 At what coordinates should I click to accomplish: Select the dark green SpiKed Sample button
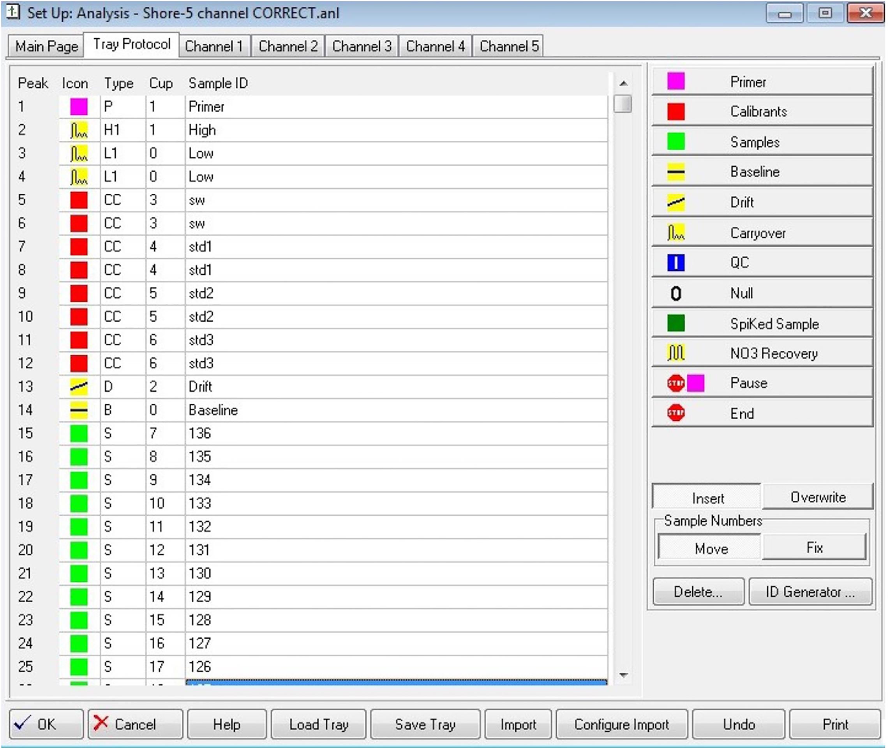click(762, 323)
